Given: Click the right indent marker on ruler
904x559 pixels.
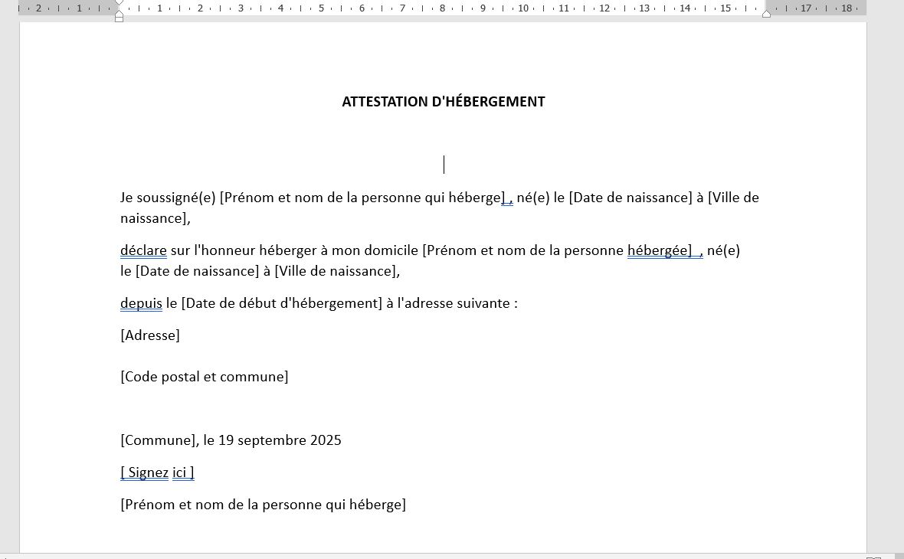Looking at the screenshot, I should (x=766, y=13).
